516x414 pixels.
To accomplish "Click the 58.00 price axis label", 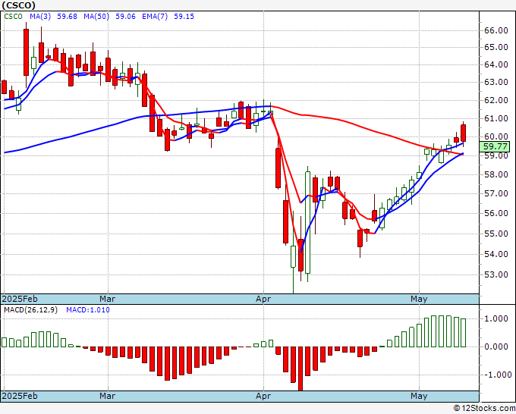I will point(496,174).
